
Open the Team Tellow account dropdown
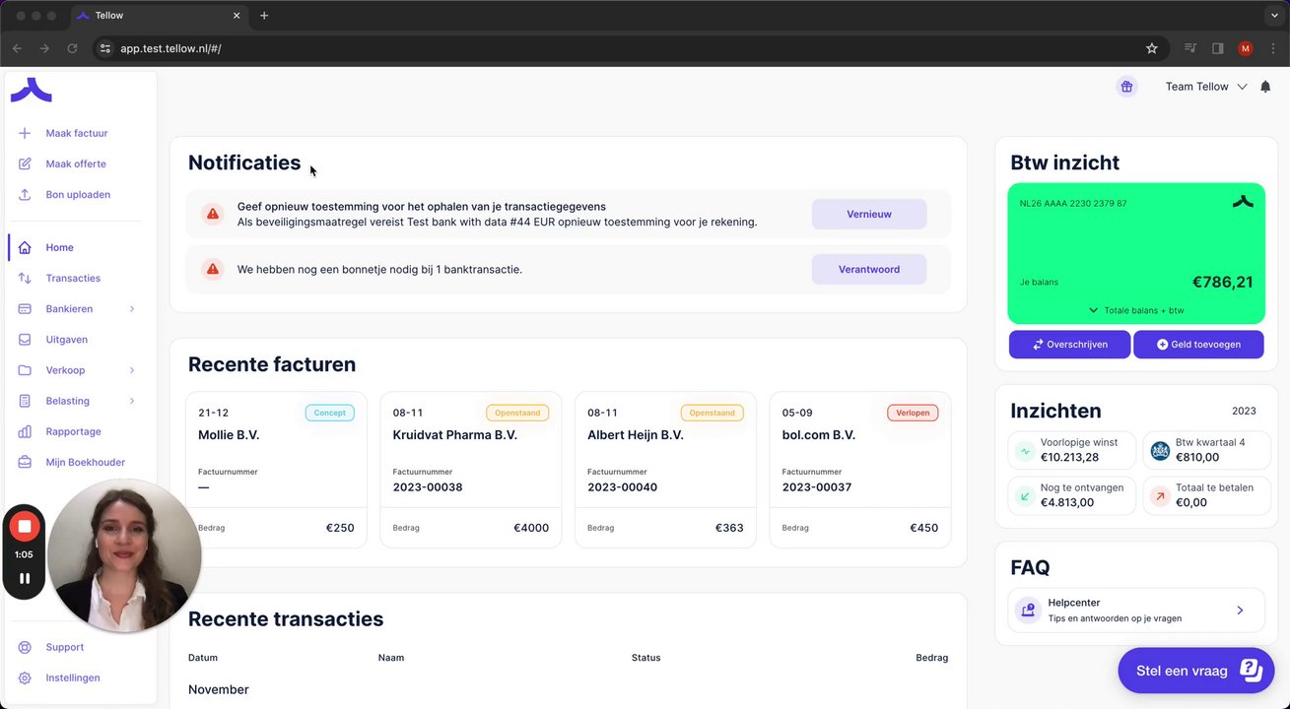1206,87
